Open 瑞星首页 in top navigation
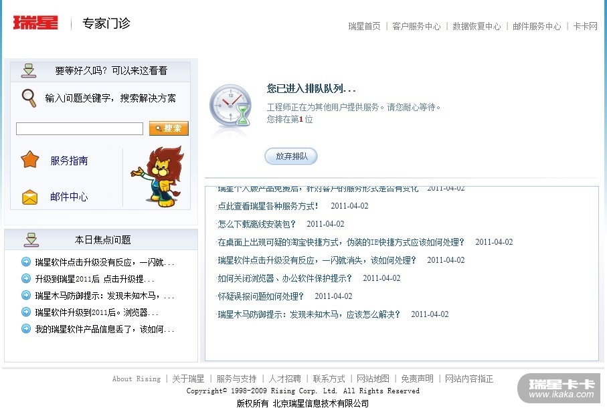The width and height of the screenshot is (607, 408). [364, 26]
